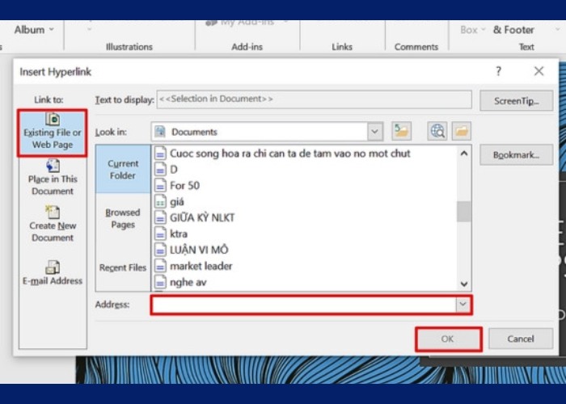Open the Album dropdown in ribbon
566x404 pixels.
34,30
